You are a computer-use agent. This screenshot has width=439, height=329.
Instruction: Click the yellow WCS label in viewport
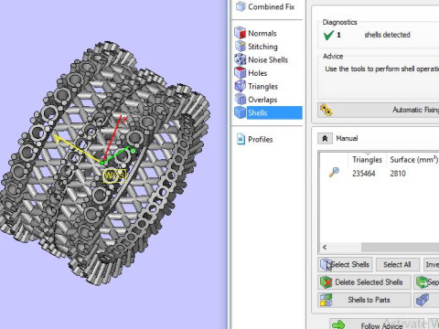coord(114,175)
